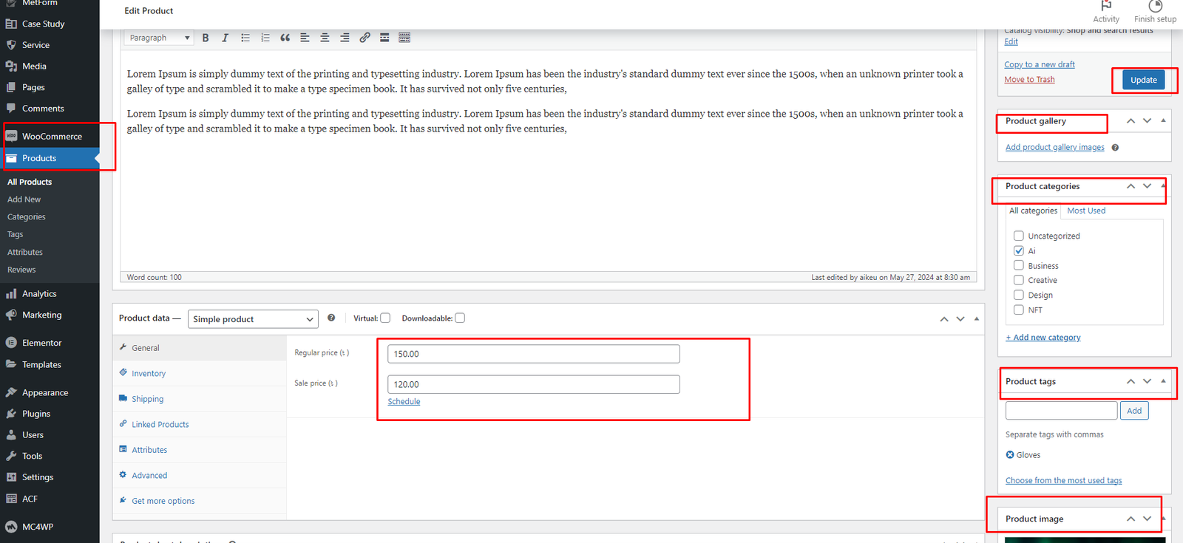Image resolution: width=1183 pixels, height=543 pixels.
Task: Remove the Gloves product tag
Action: [x=1010, y=455]
